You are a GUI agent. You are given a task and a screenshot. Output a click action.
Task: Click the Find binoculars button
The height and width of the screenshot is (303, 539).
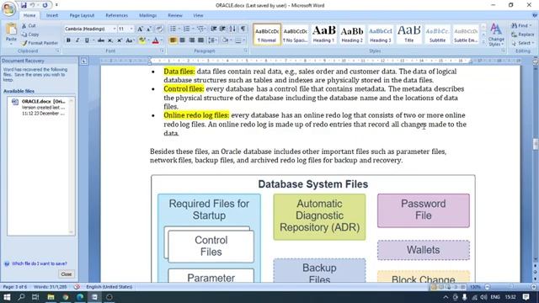522,26
